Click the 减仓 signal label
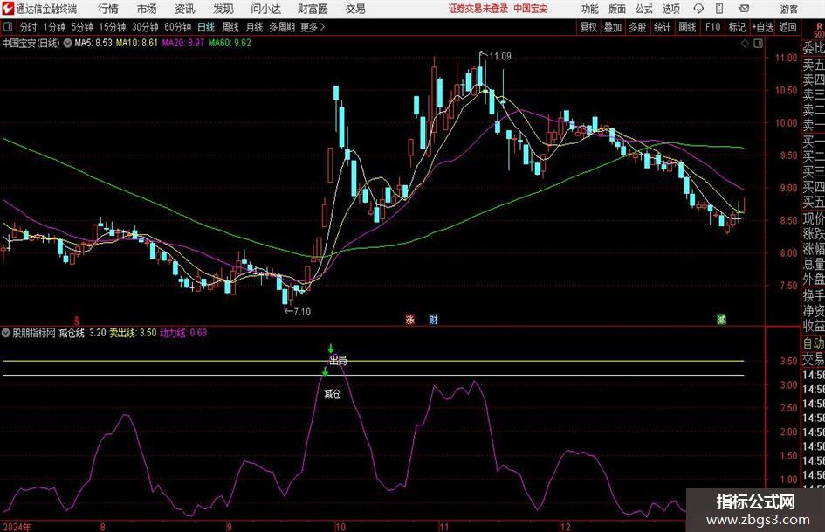The height and width of the screenshot is (532, 825). [x=332, y=394]
